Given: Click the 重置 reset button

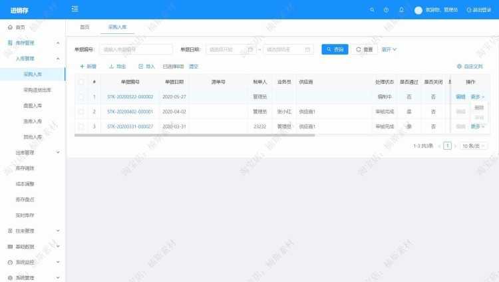Looking at the screenshot, I should click(x=364, y=49).
